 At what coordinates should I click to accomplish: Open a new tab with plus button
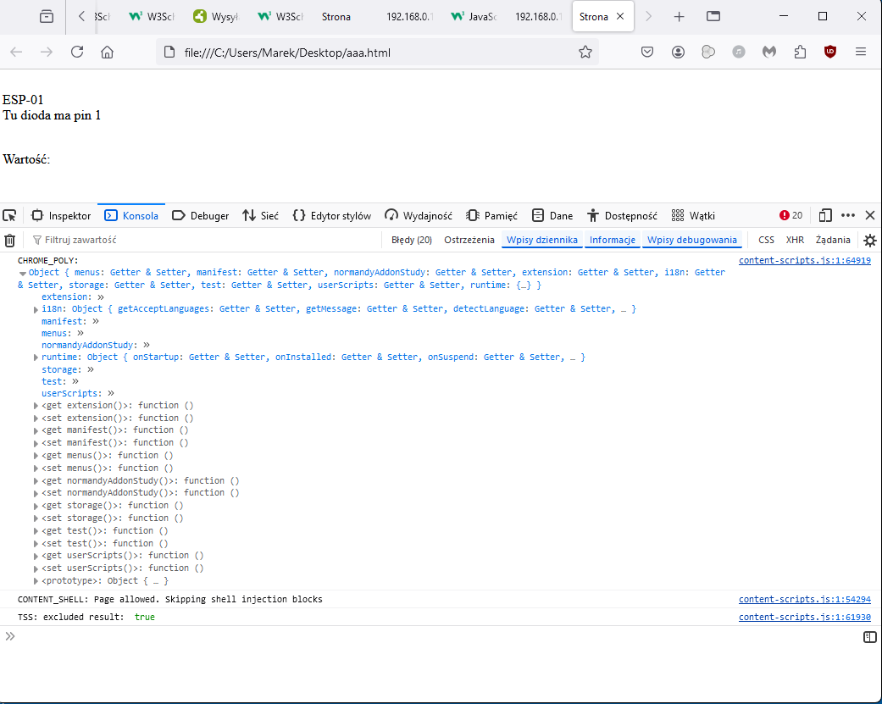click(679, 17)
